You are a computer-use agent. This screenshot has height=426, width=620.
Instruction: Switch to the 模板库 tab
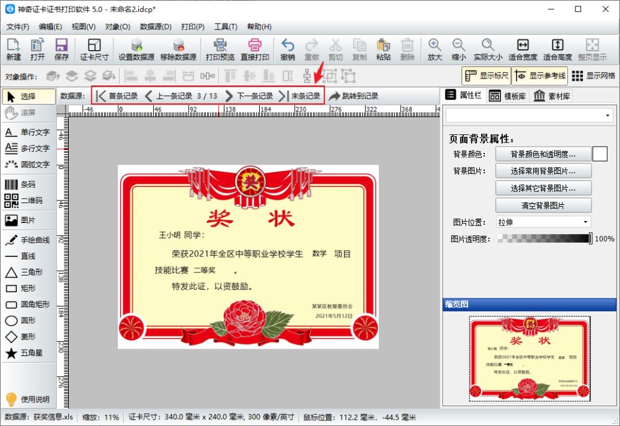tap(508, 95)
